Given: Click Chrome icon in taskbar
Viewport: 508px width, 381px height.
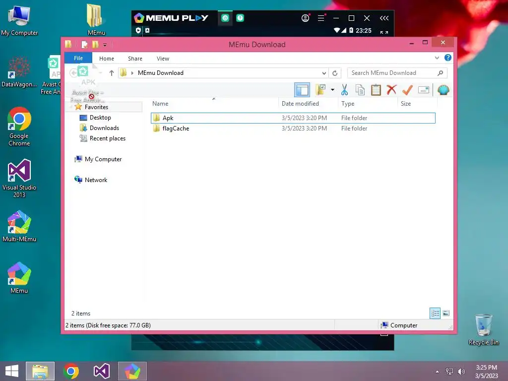Looking at the screenshot, I should pyautogui.click(x=71, y=371).
